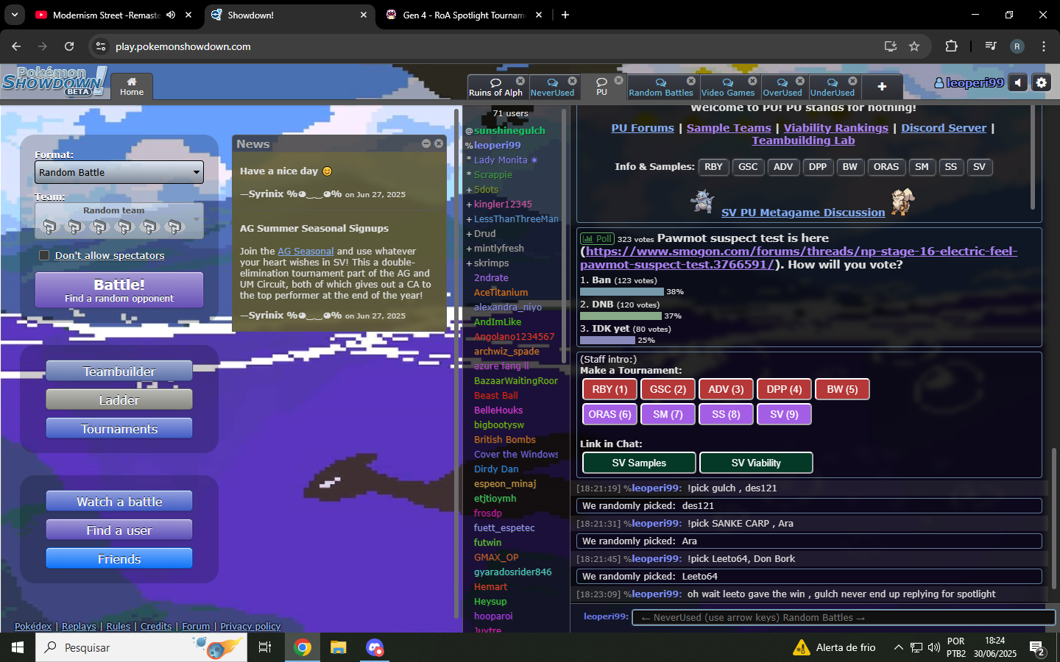Screen dimensions: 1060x662
Task: Minimize the News panel
Action: click(x=426, y=143)
